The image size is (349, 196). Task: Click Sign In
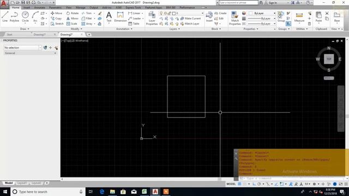coord(270,3)
